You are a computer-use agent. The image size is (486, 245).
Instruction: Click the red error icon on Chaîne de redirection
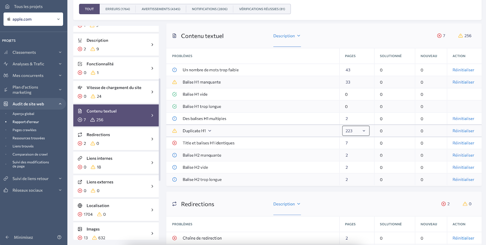175,238
